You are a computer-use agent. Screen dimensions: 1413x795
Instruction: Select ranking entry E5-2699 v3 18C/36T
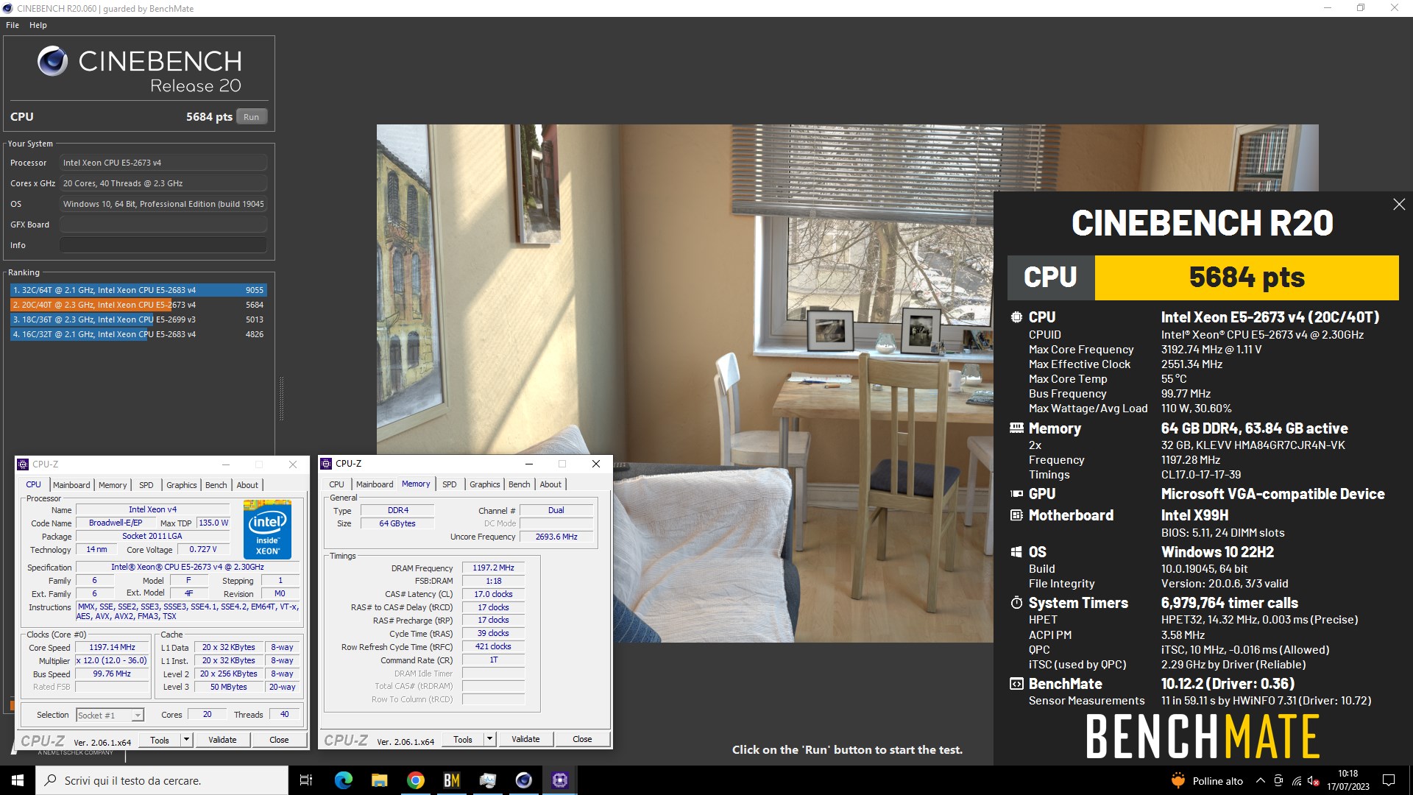[x=138, y=319]
